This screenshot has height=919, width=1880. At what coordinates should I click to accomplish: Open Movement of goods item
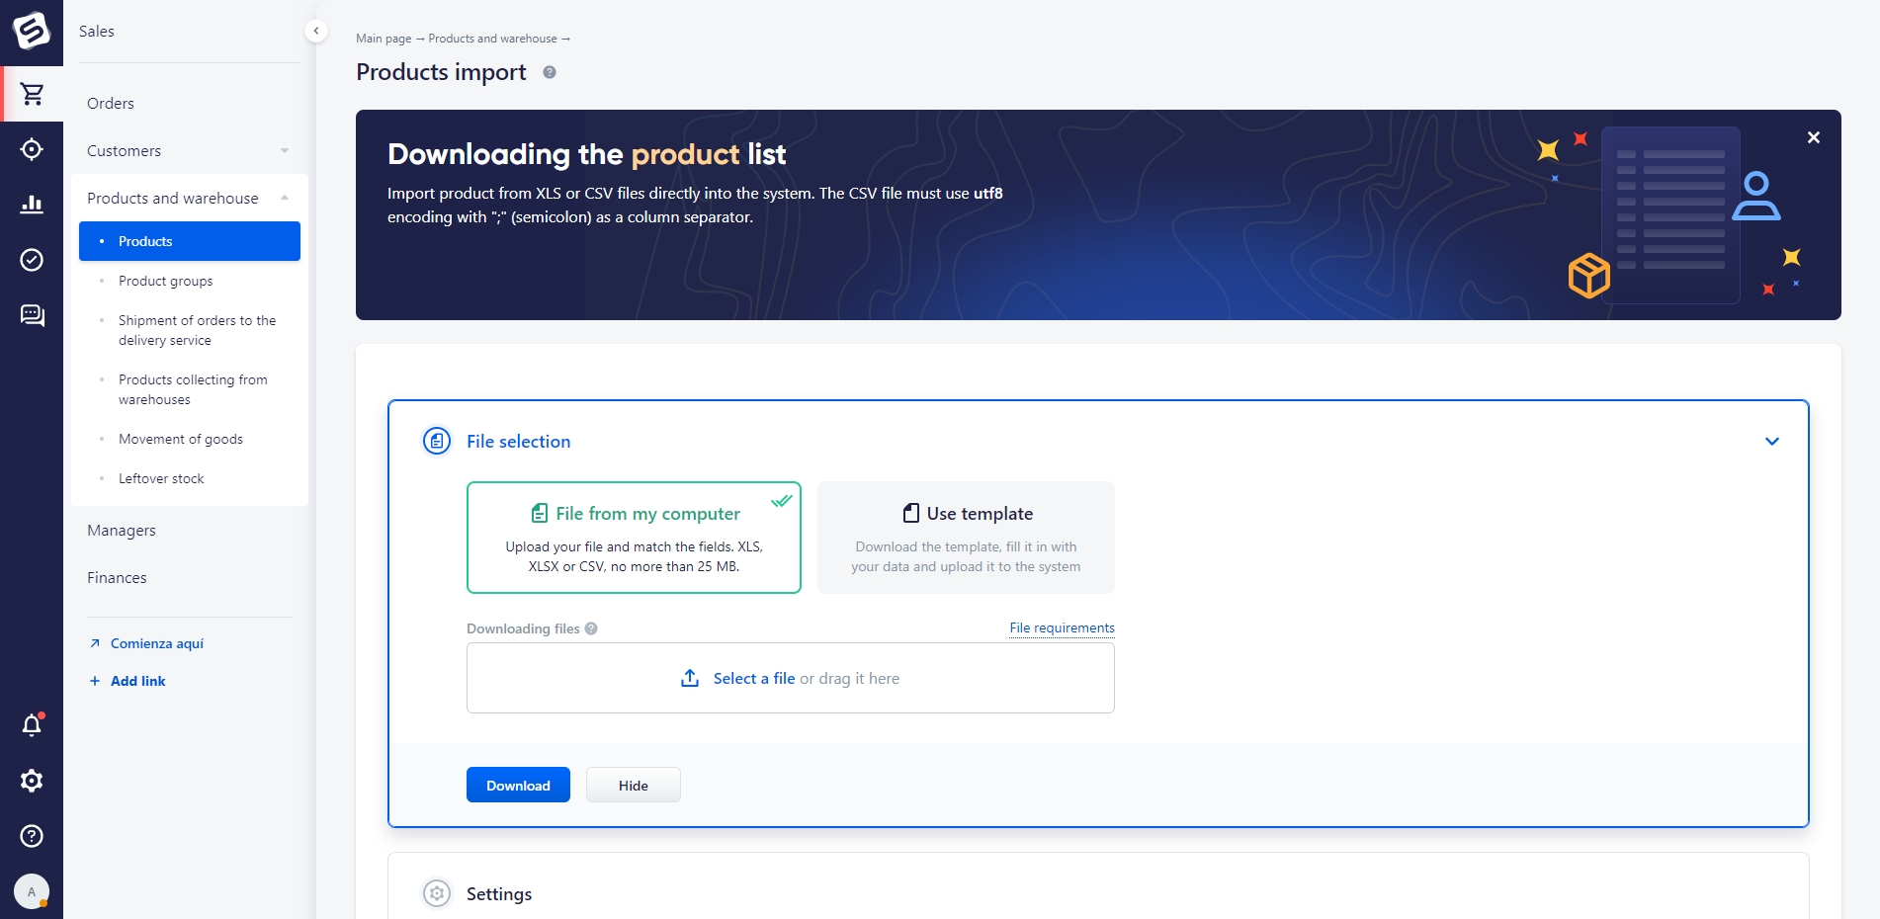(181, 439)
